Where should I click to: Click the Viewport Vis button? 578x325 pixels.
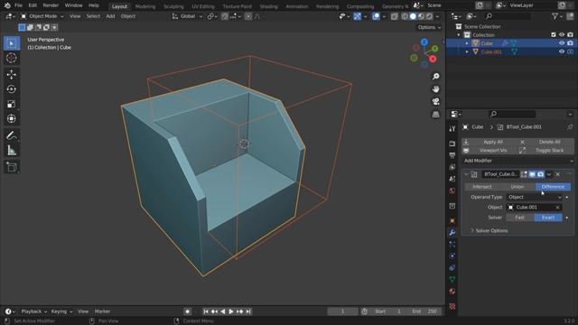click(489, 151)
